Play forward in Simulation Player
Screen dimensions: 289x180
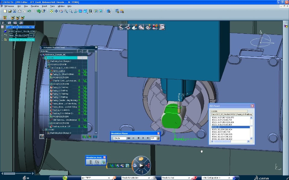click(x=143, y=138)
